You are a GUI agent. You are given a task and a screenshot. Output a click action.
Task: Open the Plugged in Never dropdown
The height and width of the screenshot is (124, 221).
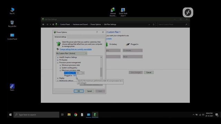(x=133, y=56)
